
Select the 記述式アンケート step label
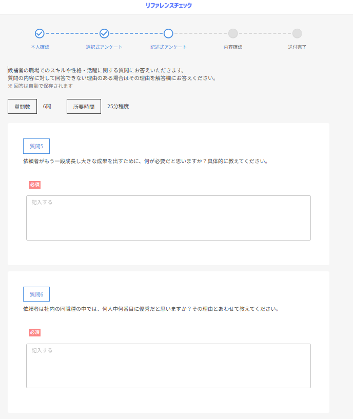click(168, 47)
